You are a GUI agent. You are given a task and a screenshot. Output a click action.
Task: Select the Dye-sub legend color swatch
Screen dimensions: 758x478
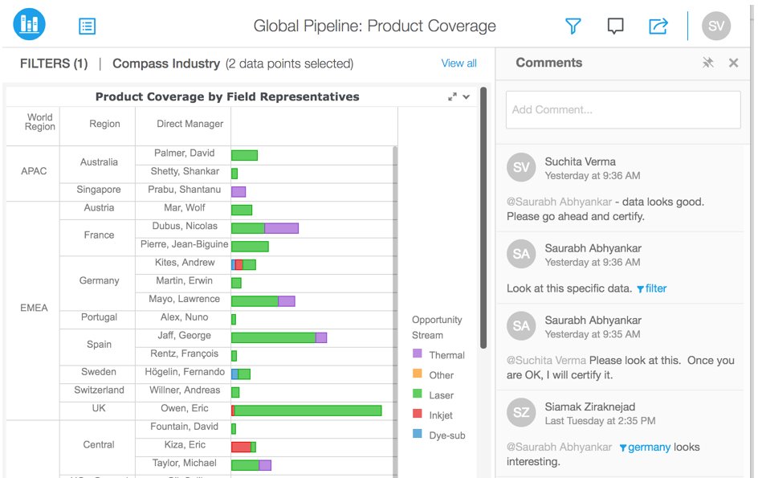pos(418,434)
